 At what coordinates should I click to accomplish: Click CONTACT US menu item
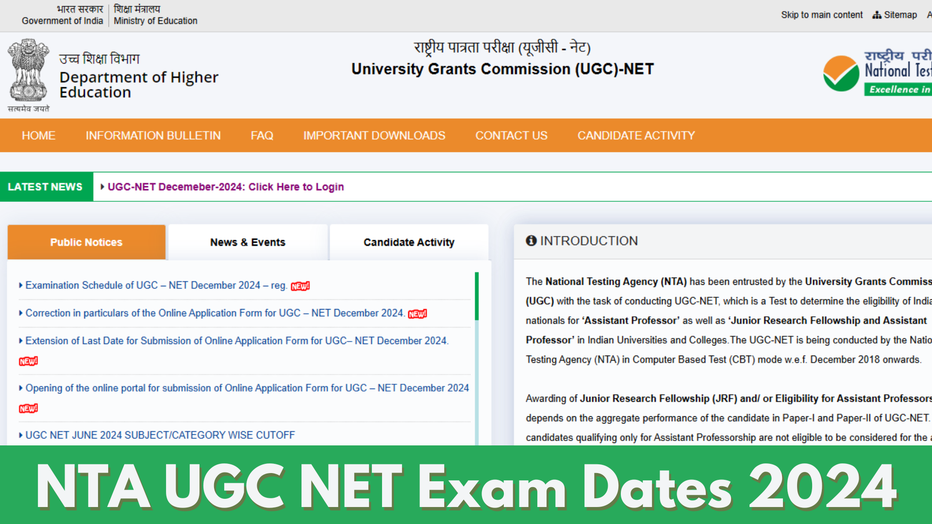click(511, 135)
